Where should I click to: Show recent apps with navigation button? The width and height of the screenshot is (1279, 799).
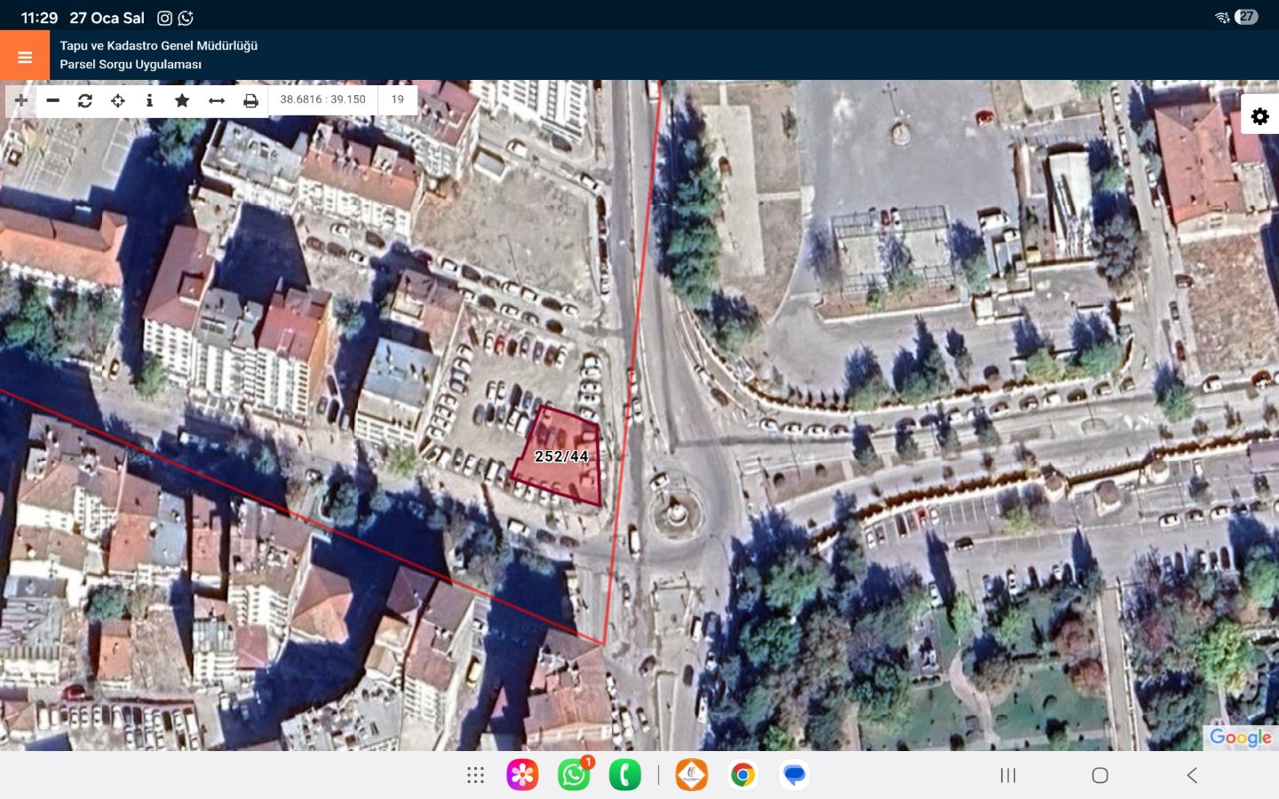point(1008,775)
